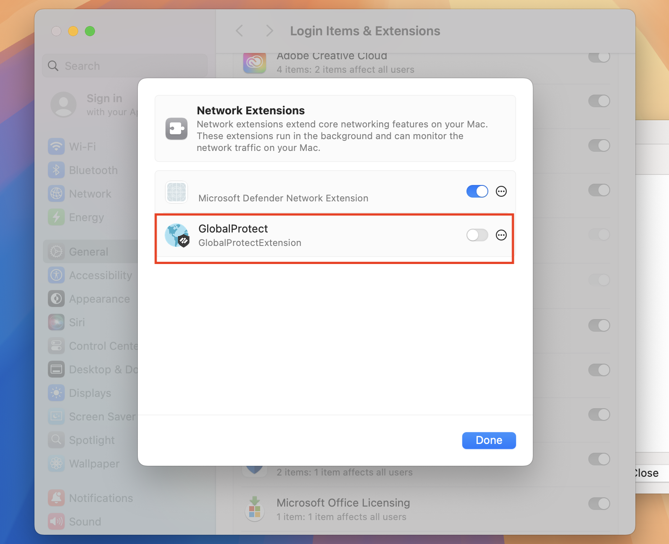669x544 pixels.
Task: Select the GlobalProtectExtension subtitle text
Action: (250, 243)
